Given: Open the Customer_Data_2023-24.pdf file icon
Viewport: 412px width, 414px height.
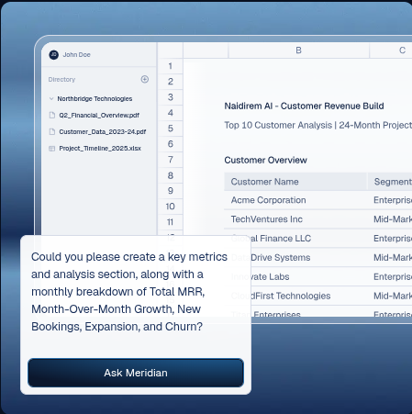Looking at the screenshot, I should 52,131.
